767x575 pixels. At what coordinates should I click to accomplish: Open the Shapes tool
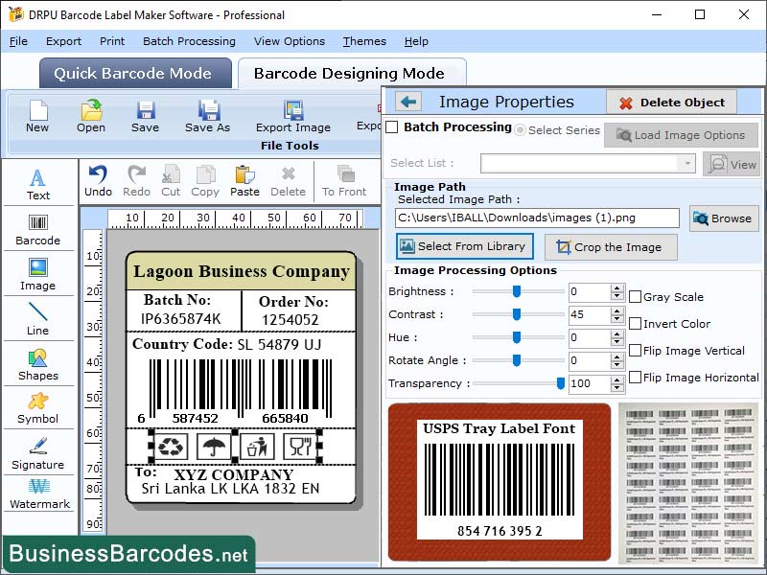(x=38, y=369)
